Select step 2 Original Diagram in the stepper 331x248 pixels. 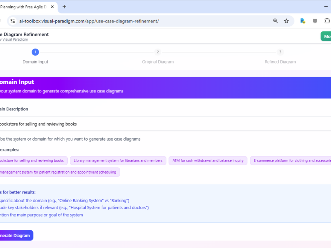pos(158,52)
